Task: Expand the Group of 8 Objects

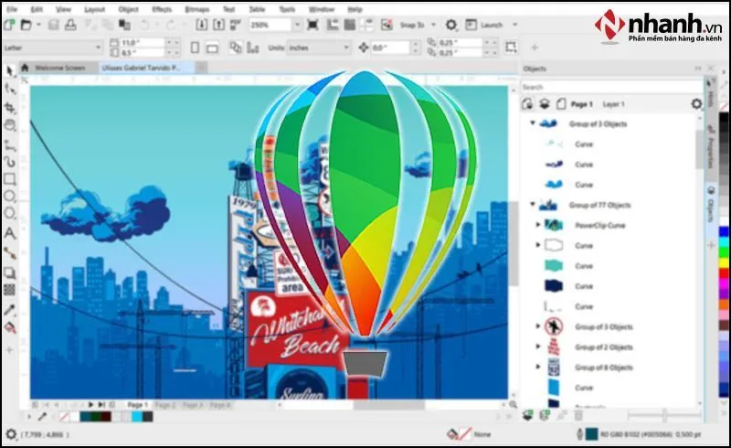Action: click(x=538, y=367)
